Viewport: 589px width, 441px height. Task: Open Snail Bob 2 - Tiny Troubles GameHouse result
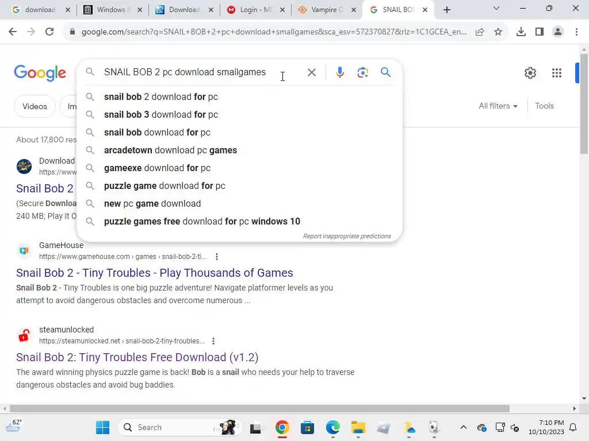[154, 273]
